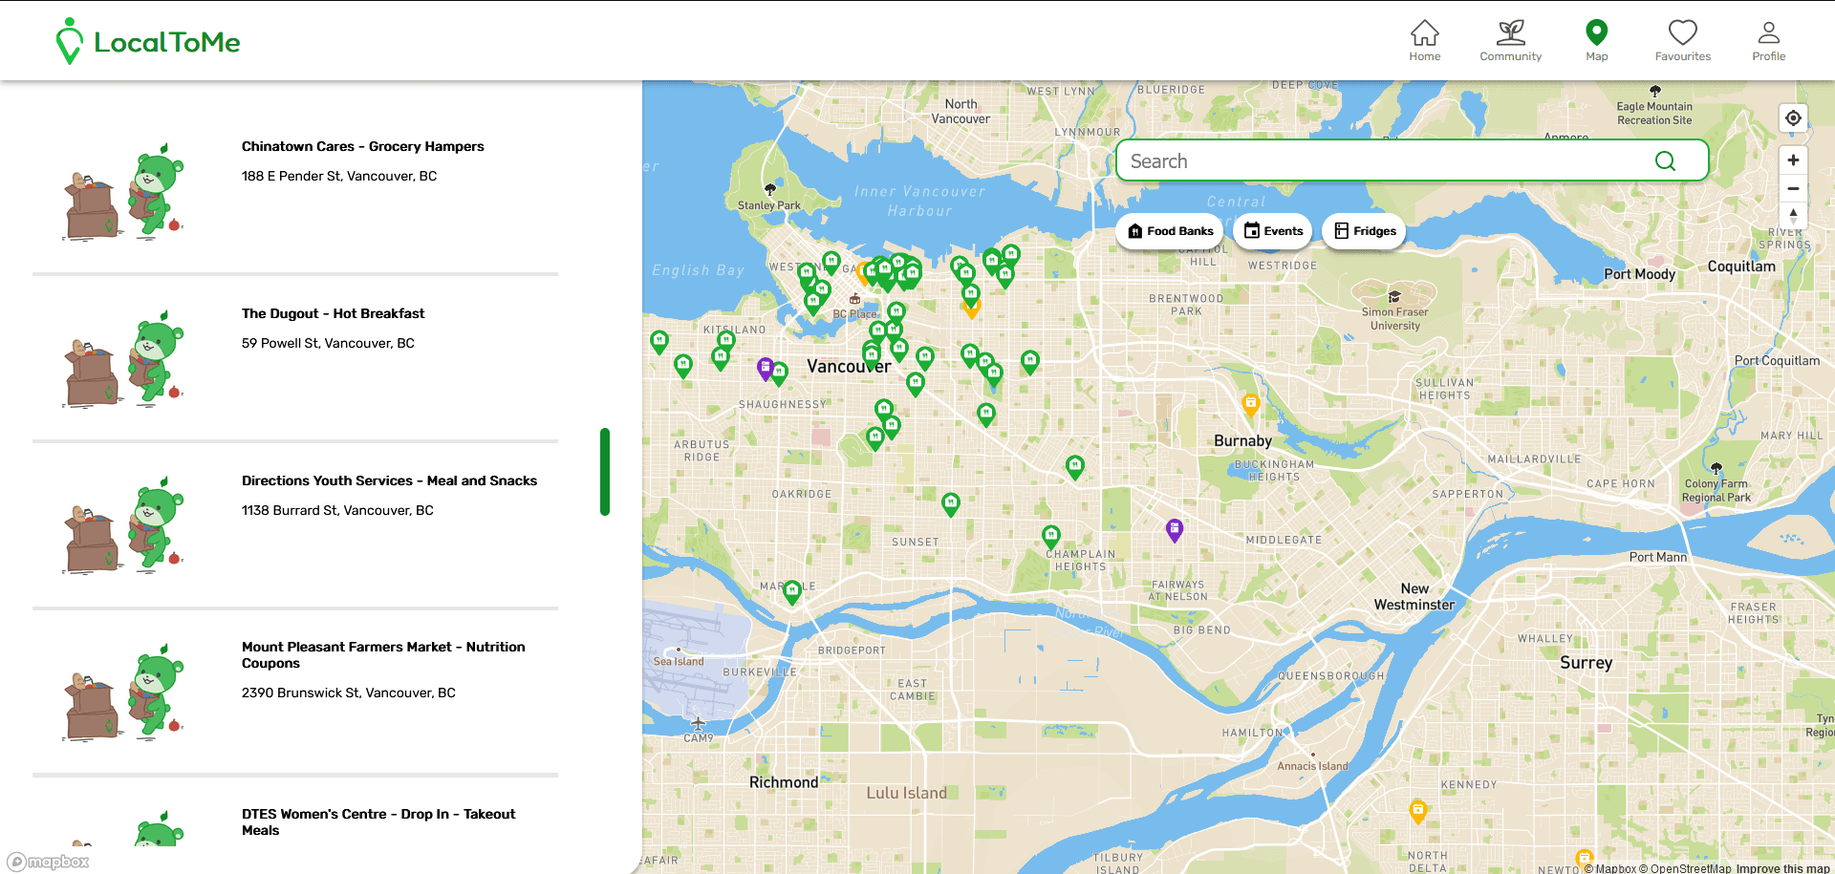
Task: Reset map bearing with compass button
Action: pos(1793,214)
